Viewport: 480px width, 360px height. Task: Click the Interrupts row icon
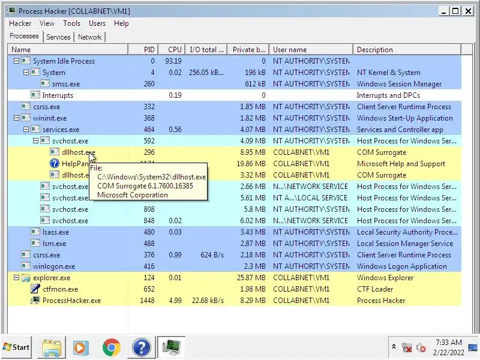pos(35,95)
